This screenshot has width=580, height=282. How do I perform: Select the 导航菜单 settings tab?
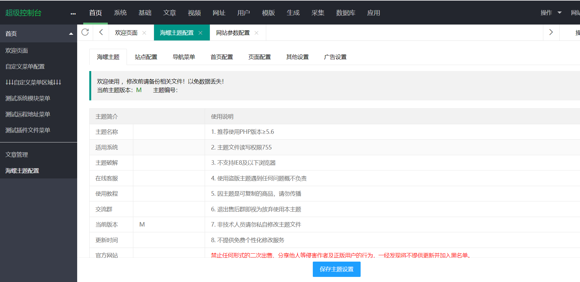[x=184, y=57]
